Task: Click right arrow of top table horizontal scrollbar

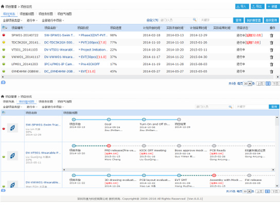Action: pos(277,77)
